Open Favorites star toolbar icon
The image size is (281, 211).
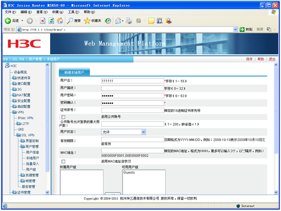87,21
